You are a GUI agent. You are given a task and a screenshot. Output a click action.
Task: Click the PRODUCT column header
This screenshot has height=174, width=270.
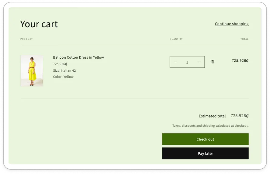[26, 39]
